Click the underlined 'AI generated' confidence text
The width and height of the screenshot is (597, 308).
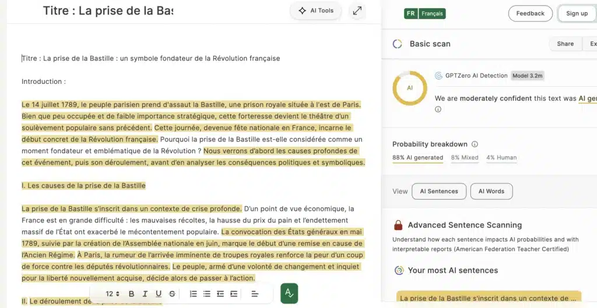[588, 98]
